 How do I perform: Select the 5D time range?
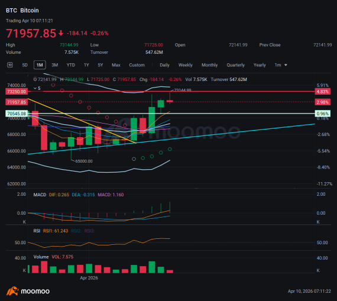(25, 65)
